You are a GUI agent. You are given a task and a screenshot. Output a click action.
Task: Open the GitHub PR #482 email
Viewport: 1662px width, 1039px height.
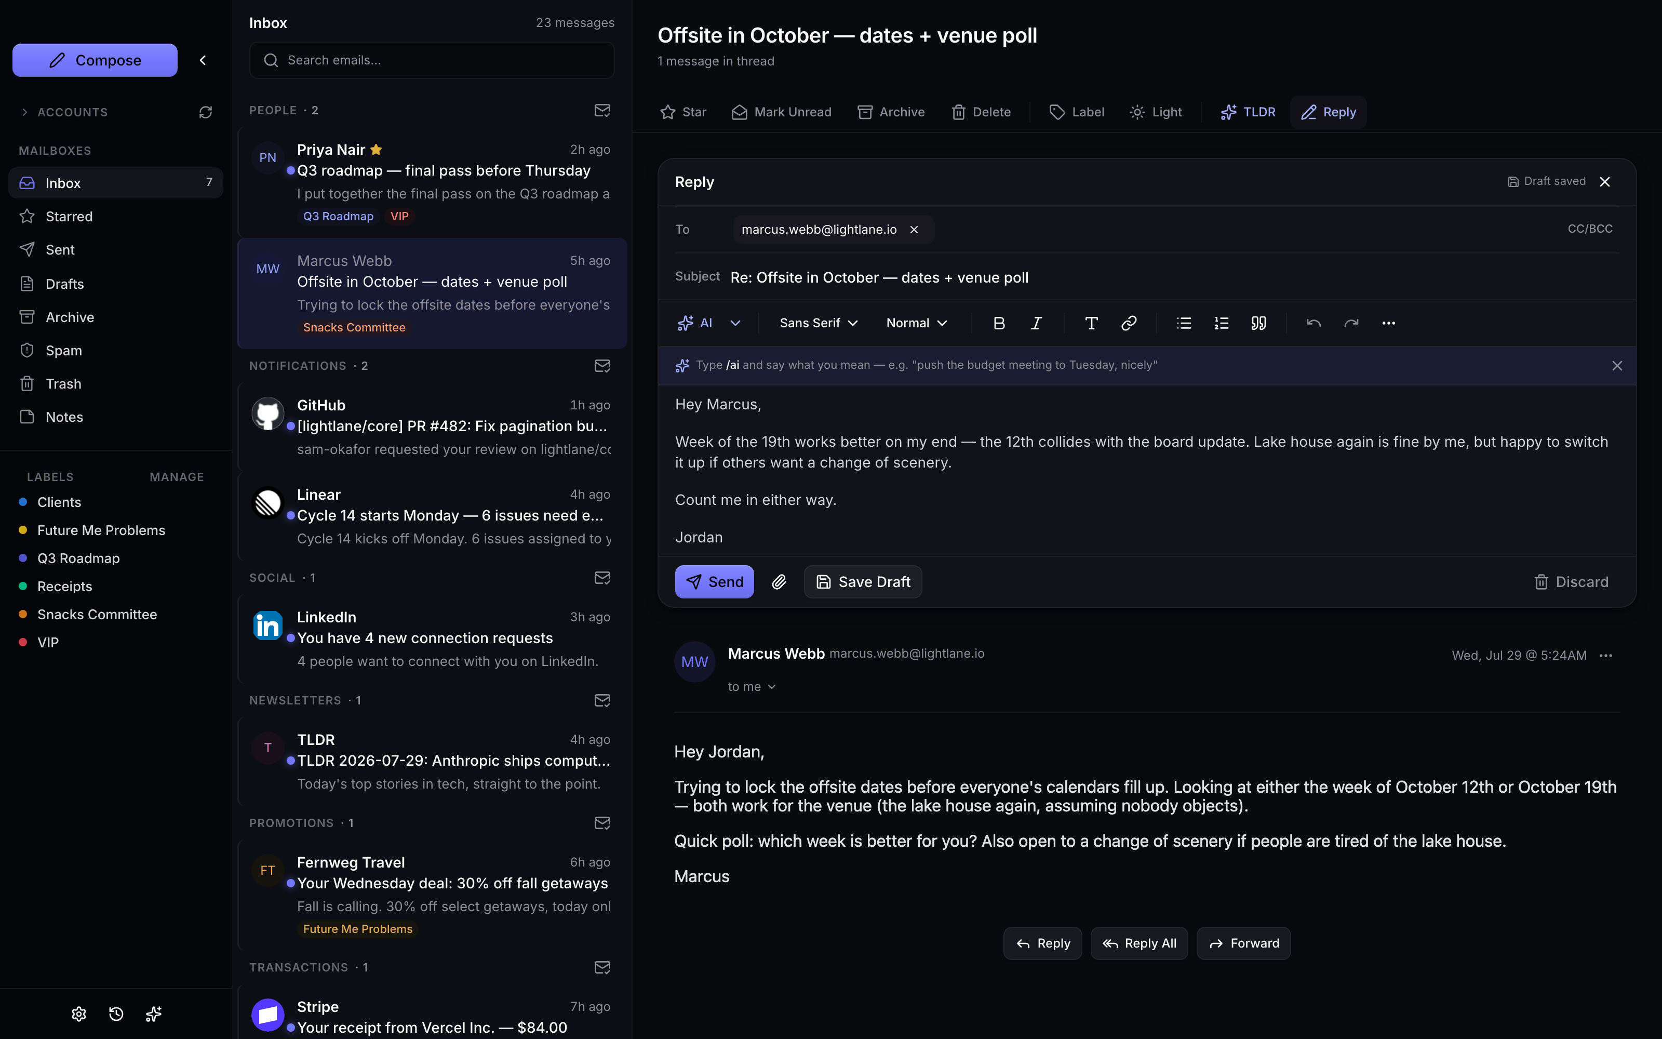click(432, 427)
